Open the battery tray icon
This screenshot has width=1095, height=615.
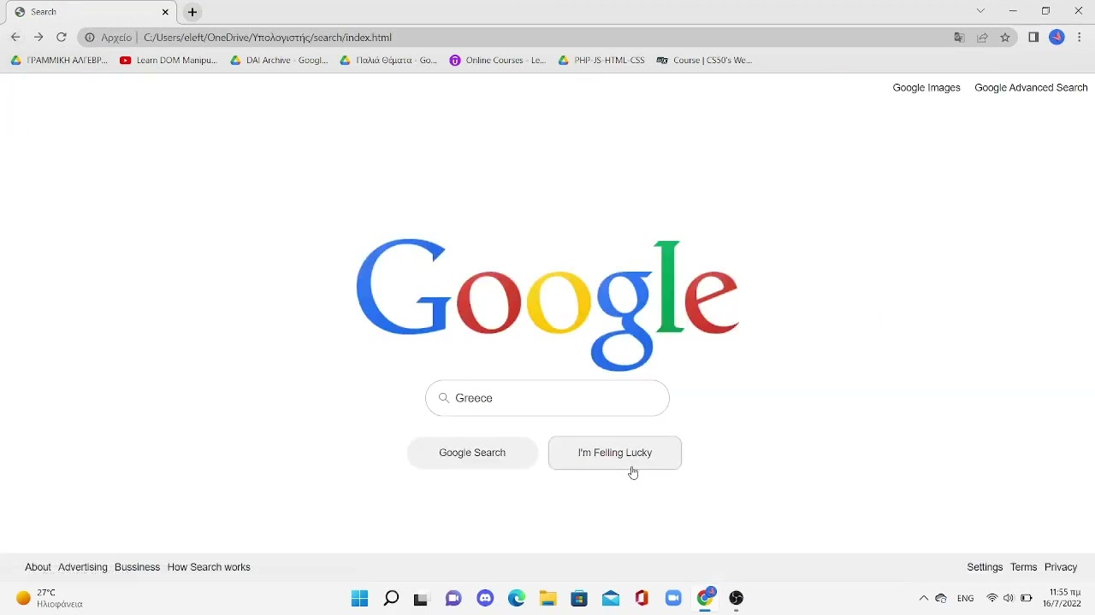[1027, 598]
